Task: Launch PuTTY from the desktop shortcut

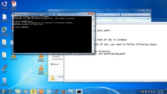Action: pos(4,68)
